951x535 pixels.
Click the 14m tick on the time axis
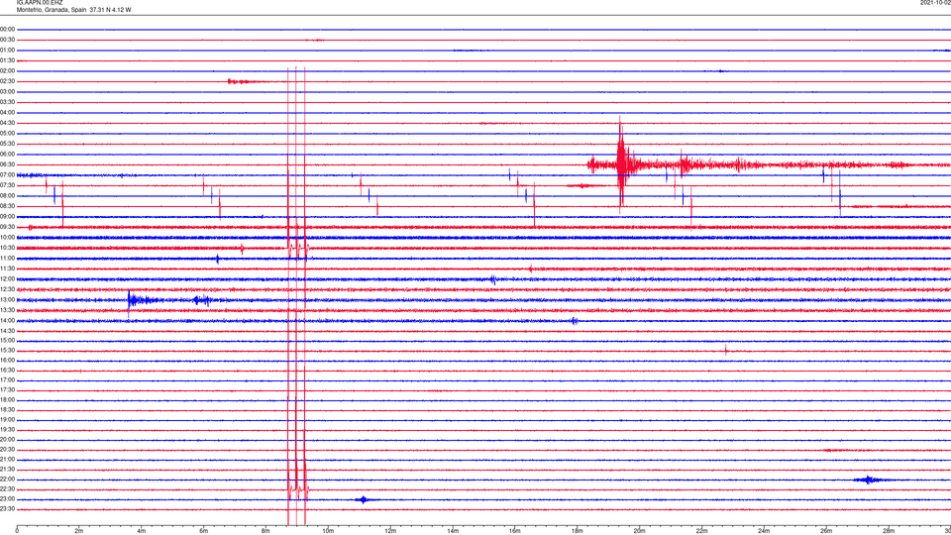coord(453,531)
